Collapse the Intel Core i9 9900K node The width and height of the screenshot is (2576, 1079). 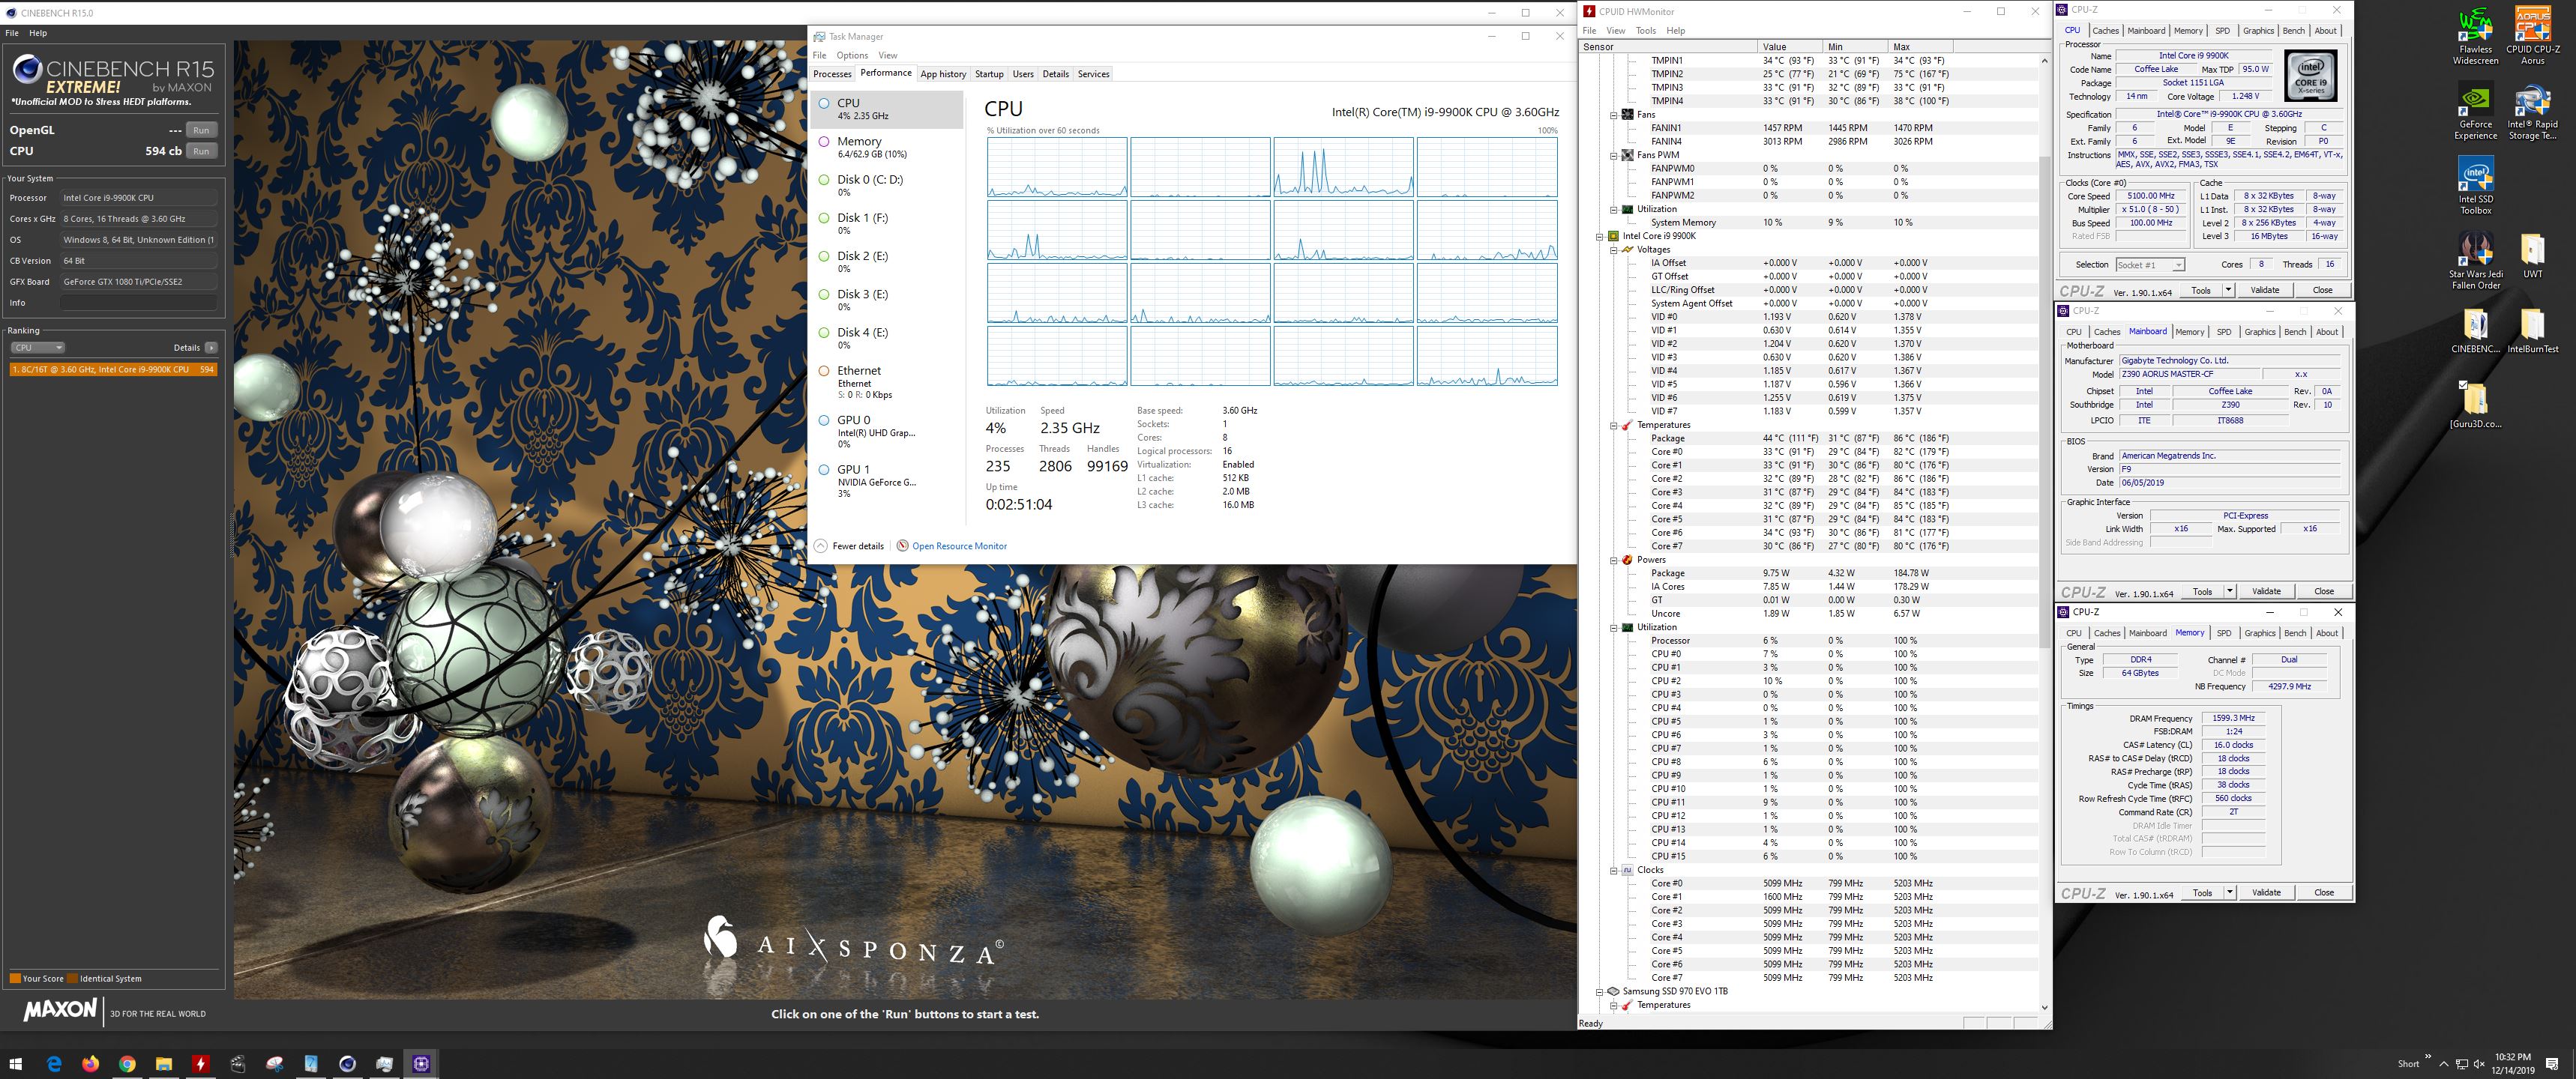[x=1599, y=236]
